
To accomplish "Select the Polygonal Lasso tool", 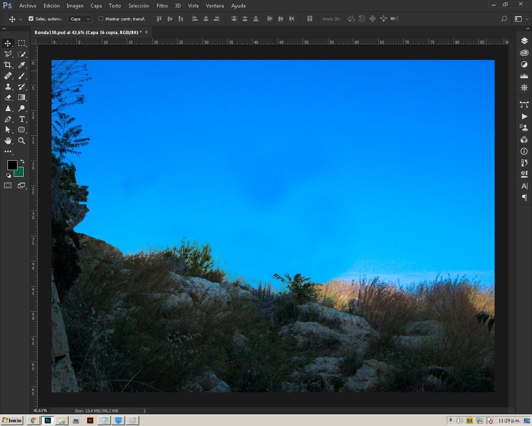I will coord(8,54).
